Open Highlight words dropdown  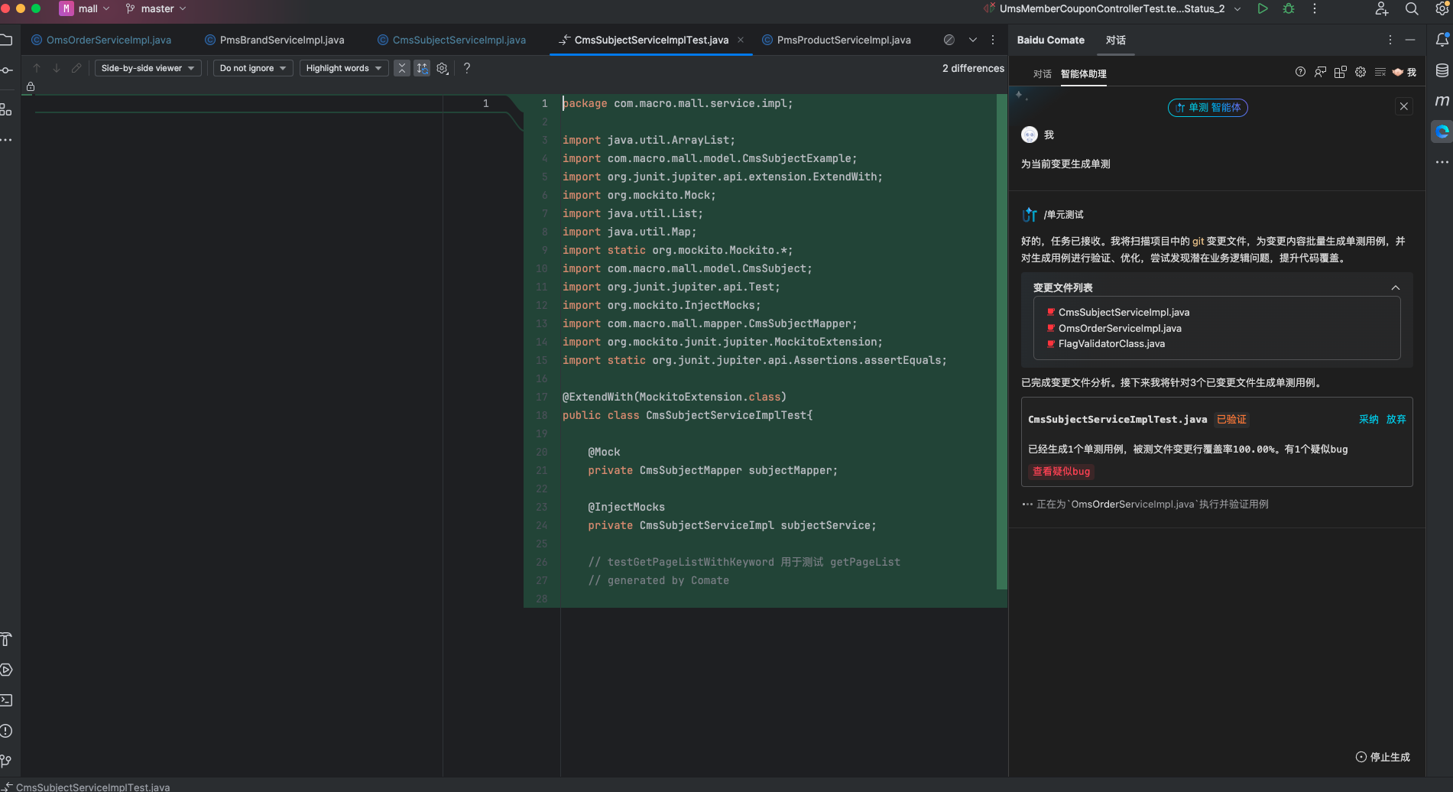point(344,68)
